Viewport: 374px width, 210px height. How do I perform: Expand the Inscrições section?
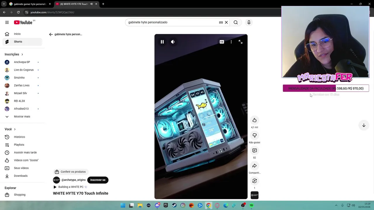pos(14,54)
